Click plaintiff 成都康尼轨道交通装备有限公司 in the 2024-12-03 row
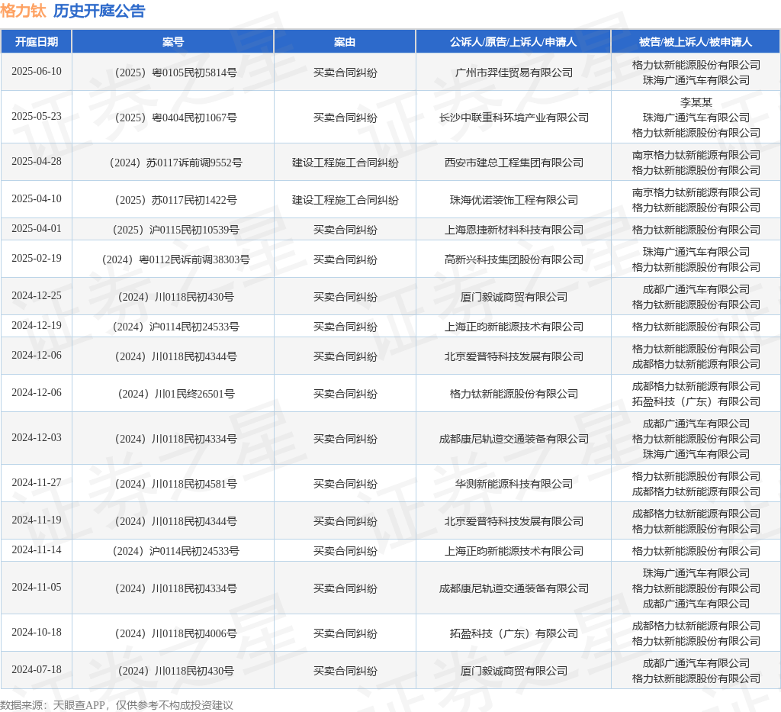 point(513,439)
